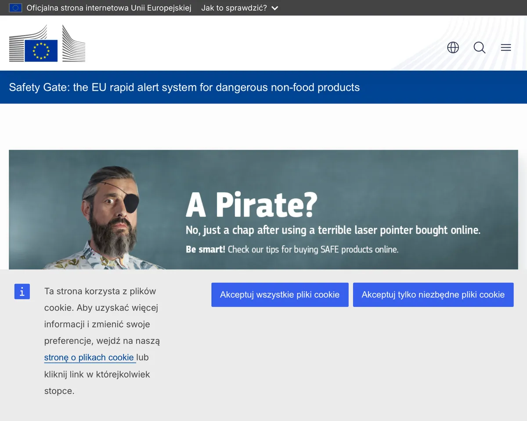Click the EU flag inside the Commission logo
Image resolution: width=527 pixels, height=421 pixels.
coord(41,50)
